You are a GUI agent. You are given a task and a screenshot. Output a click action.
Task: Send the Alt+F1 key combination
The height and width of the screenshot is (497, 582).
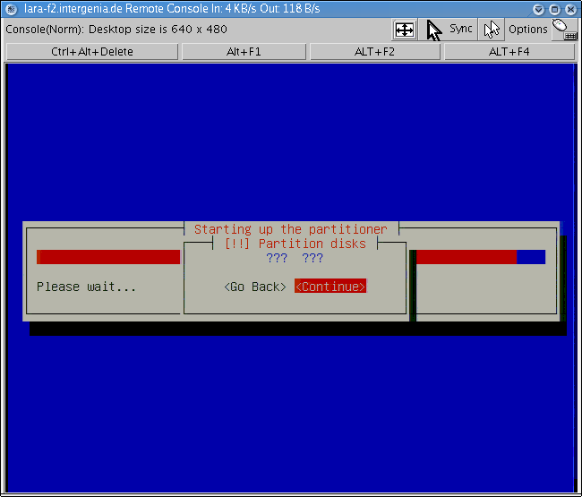click(244, 52)
